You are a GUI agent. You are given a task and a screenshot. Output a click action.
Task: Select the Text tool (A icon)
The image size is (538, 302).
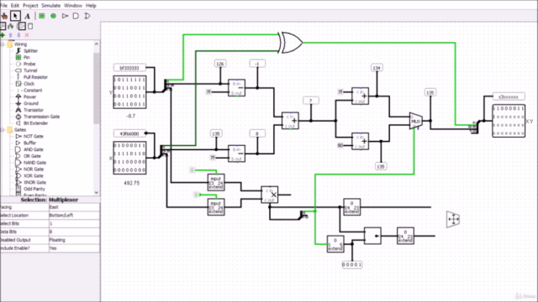pos(27,16)
